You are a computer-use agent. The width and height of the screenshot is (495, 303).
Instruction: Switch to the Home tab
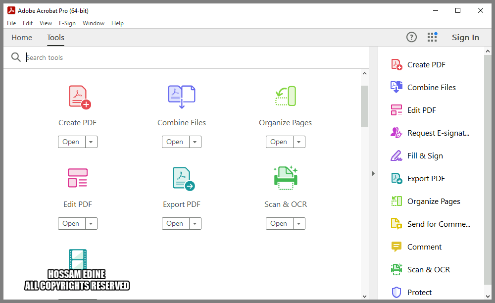click(22, 37)
